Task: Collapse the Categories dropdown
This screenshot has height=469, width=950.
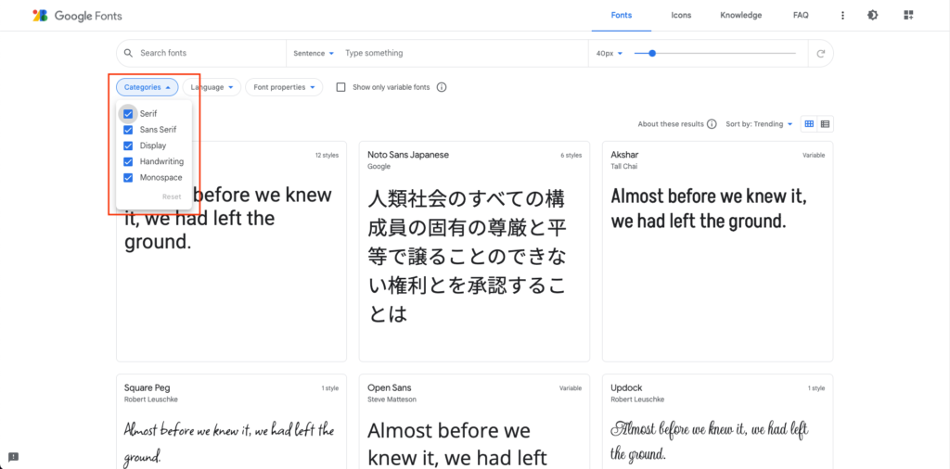Action: [148, 87]
